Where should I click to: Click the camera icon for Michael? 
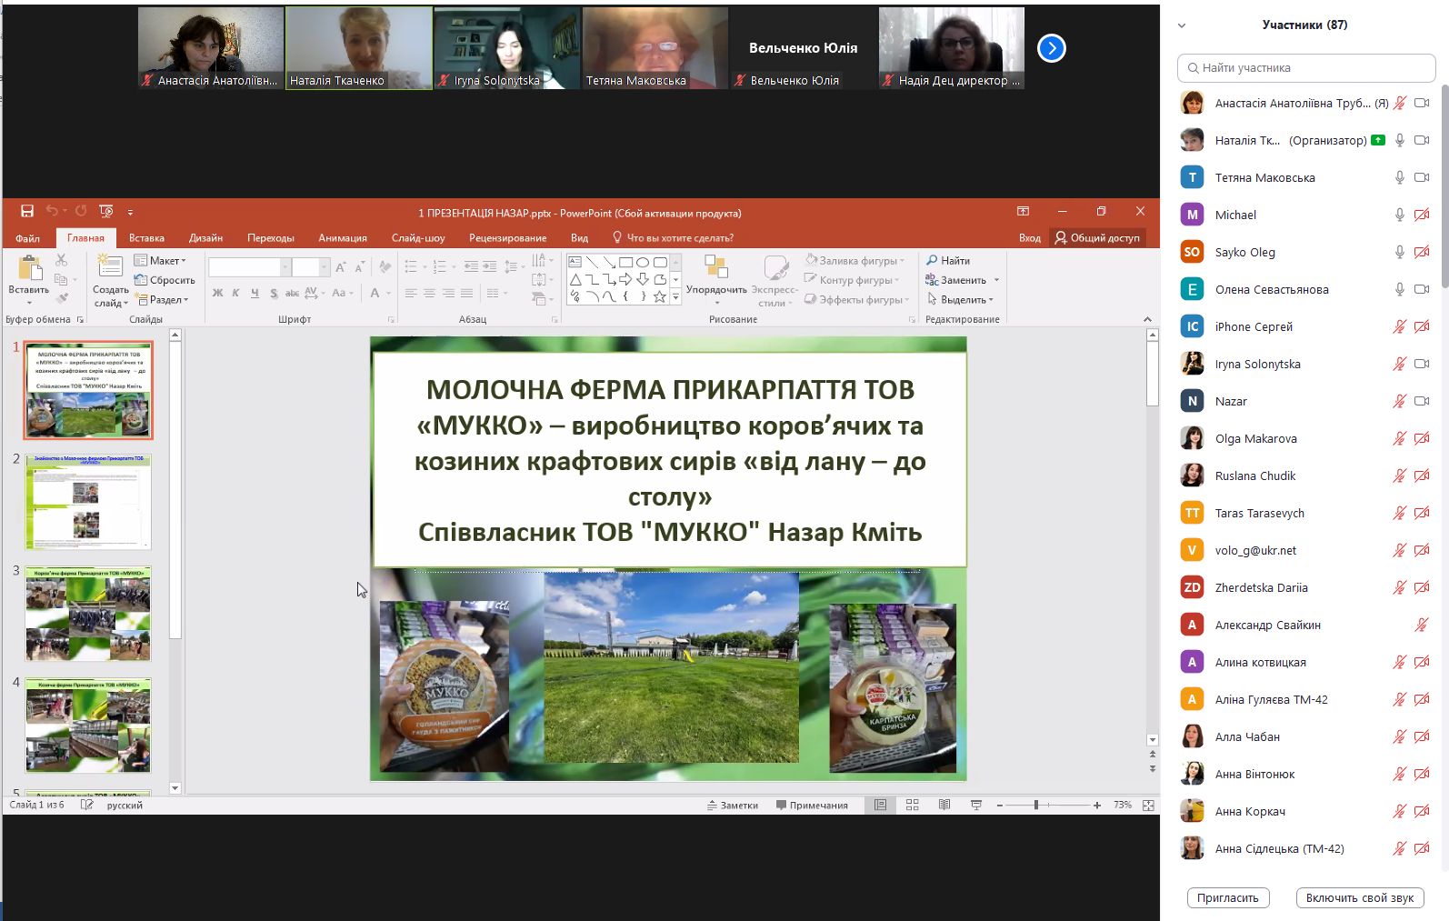pos(1422,215)
